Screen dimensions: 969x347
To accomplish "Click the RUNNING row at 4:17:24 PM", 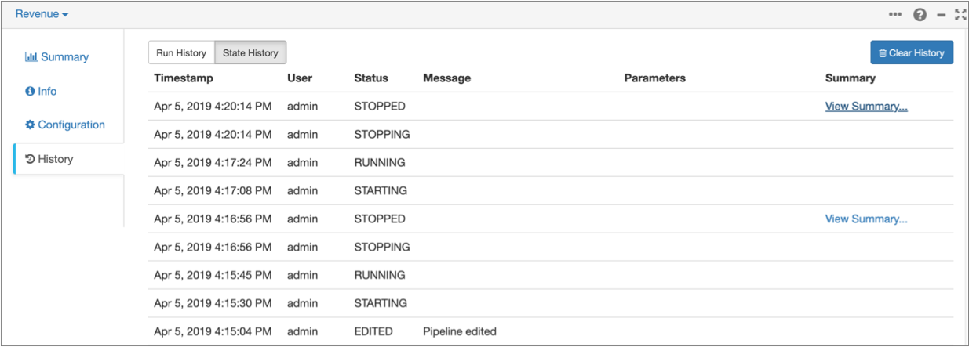I will click(x=380, y=163).
